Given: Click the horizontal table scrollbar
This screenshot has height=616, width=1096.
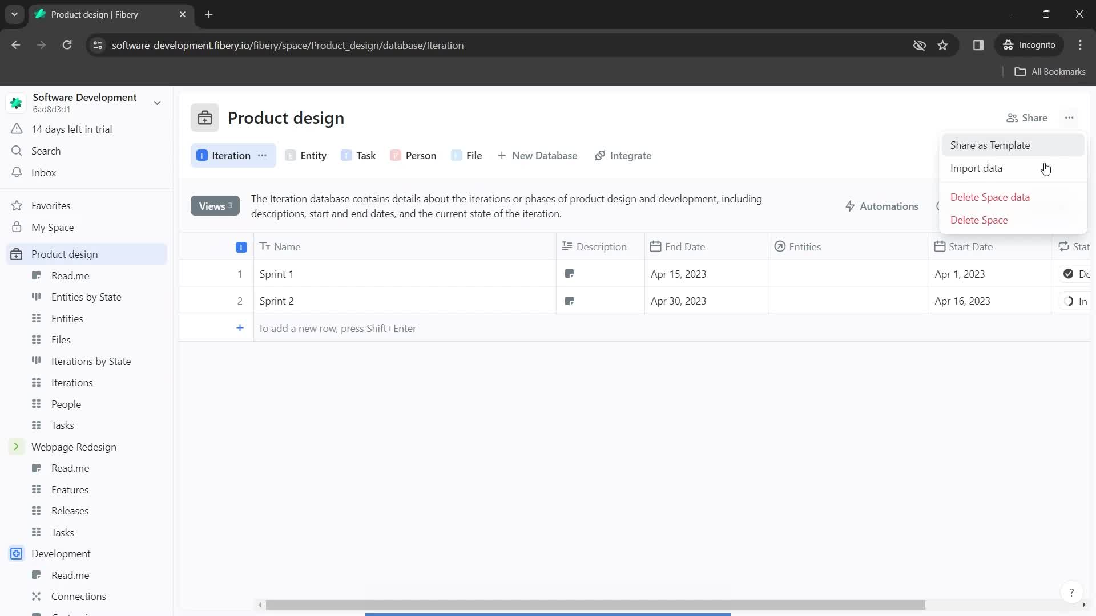Looking at the screenshot, I should point(595,605).
